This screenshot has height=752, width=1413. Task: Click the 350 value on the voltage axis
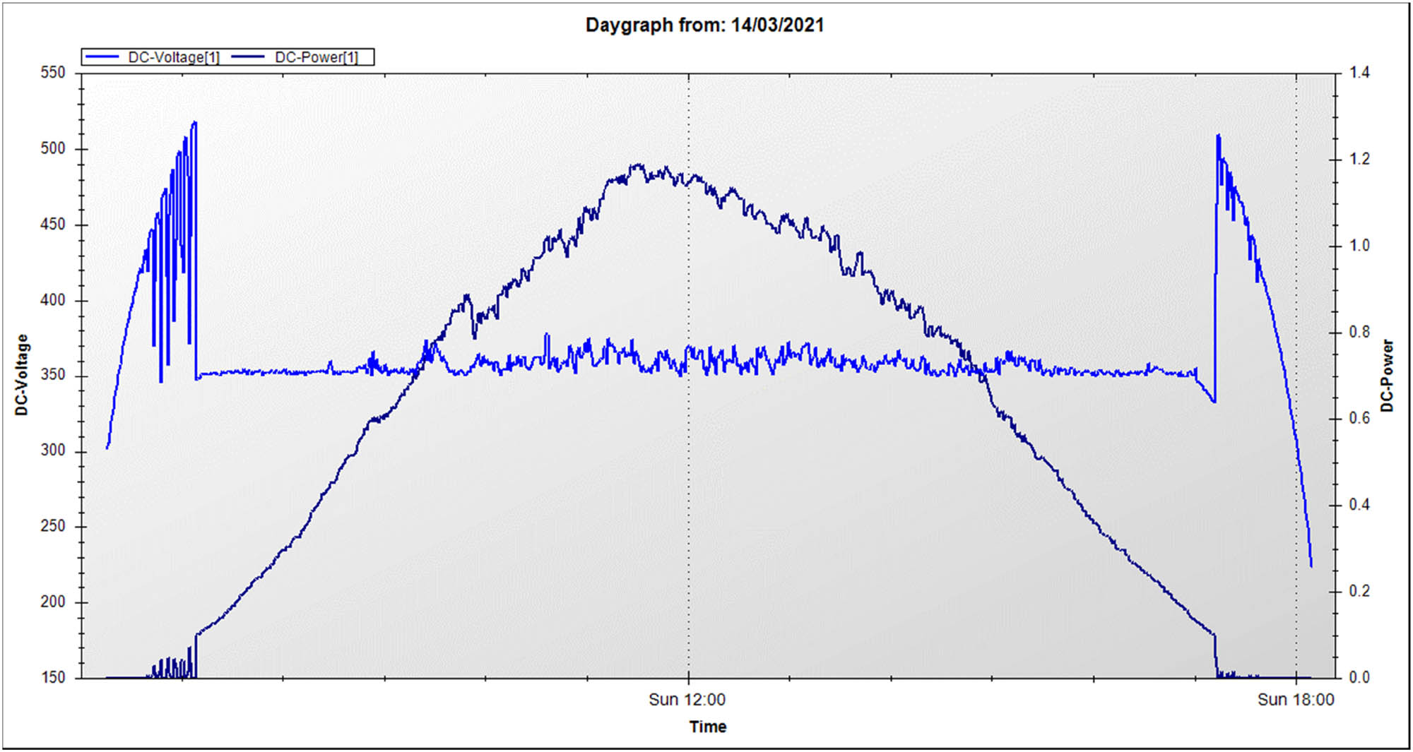tap(53, 375)
